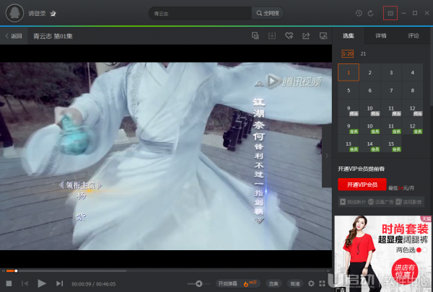433x292 pixels.
Task: Click the share arrow icon
Action: [x=306, y=35]
